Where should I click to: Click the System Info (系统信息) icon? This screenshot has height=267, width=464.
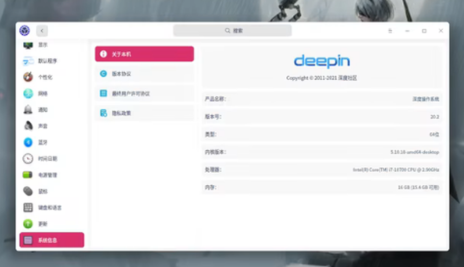tap(28, 240)
